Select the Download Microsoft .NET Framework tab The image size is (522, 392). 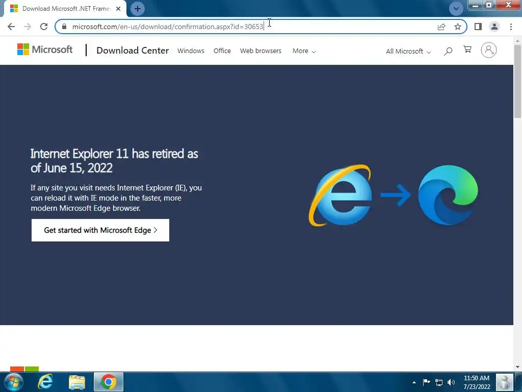coord(65,9)
